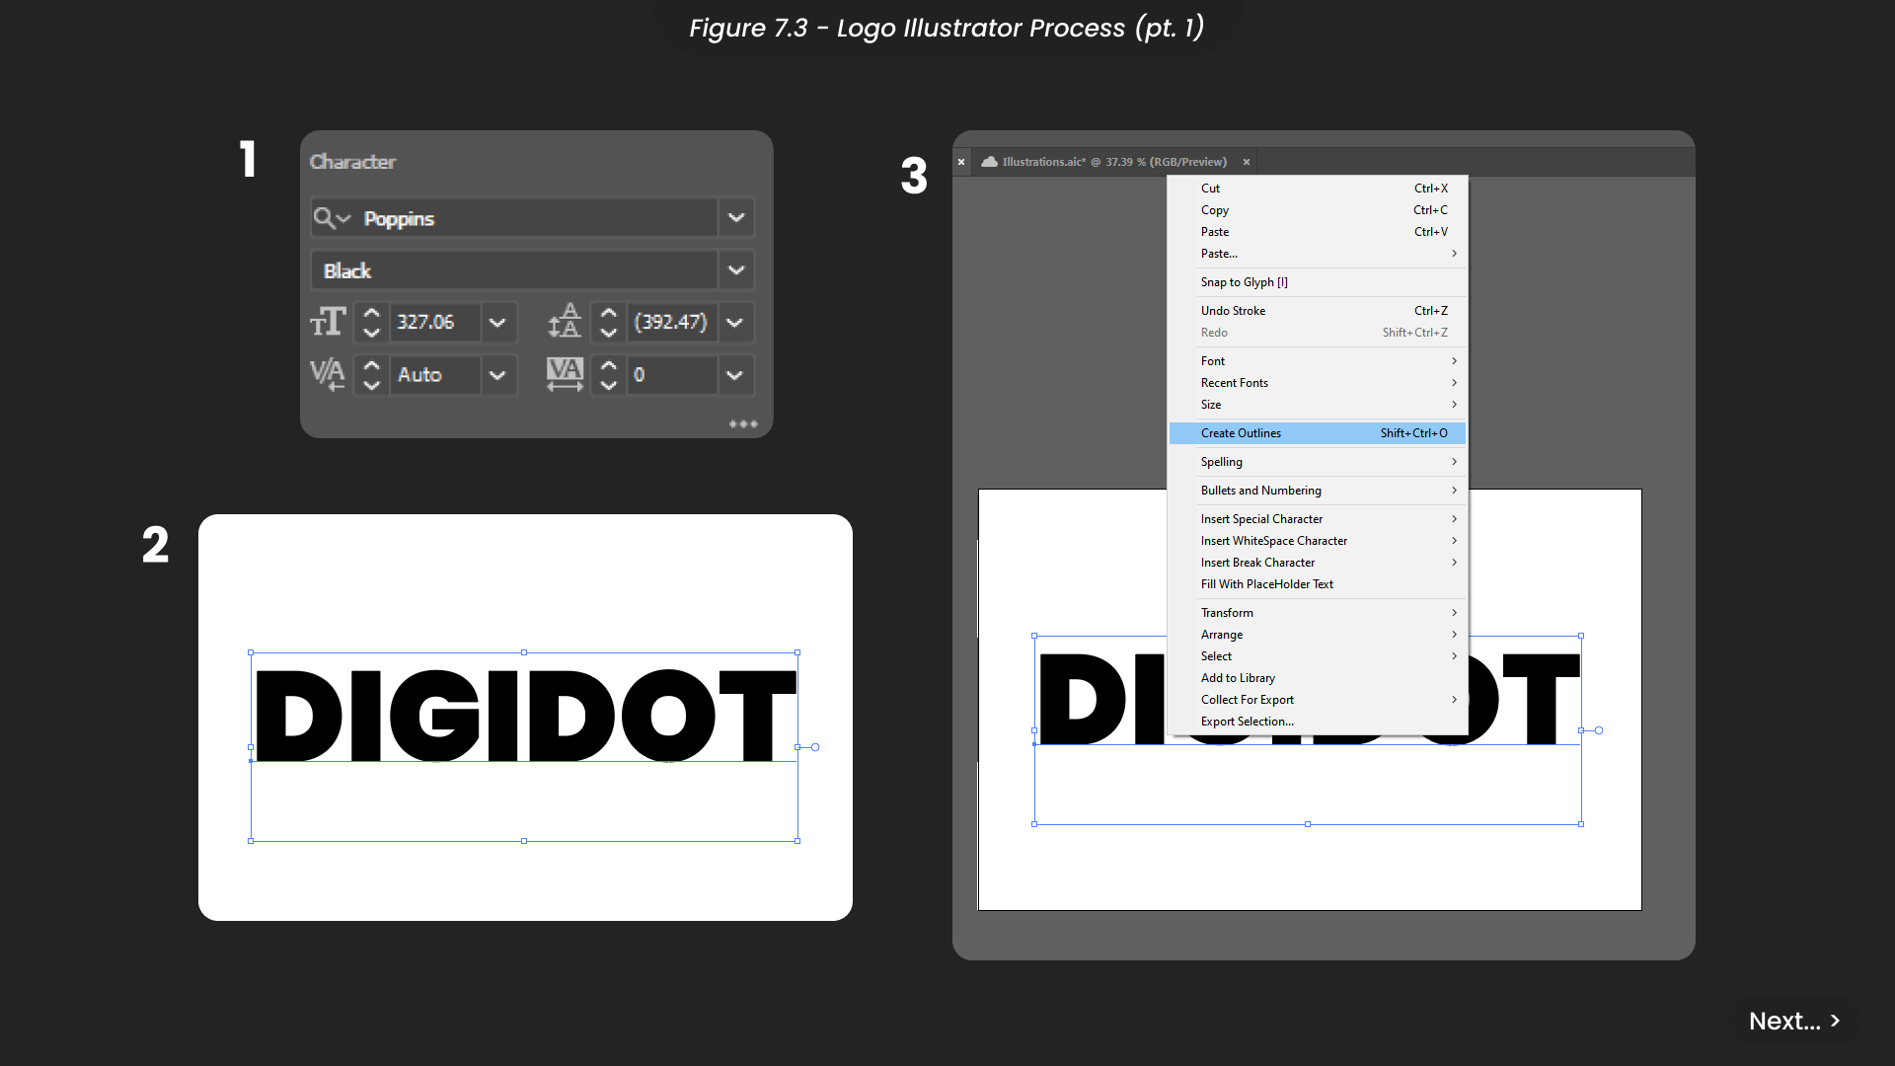Open the Arrange submenu
Image resolution: width=1895 pixels, height=1066 pixels.
1318,635
